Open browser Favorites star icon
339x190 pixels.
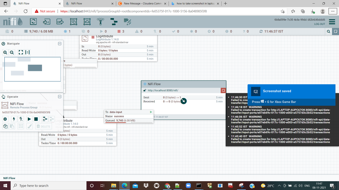[x=293, y=11]
